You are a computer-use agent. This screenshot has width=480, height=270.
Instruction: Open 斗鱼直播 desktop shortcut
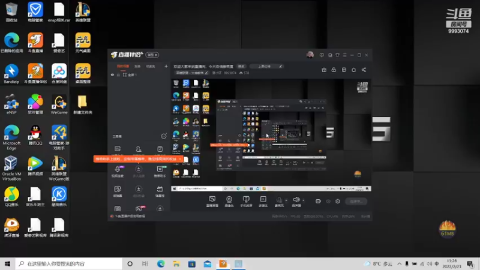(x=35, y=43)
